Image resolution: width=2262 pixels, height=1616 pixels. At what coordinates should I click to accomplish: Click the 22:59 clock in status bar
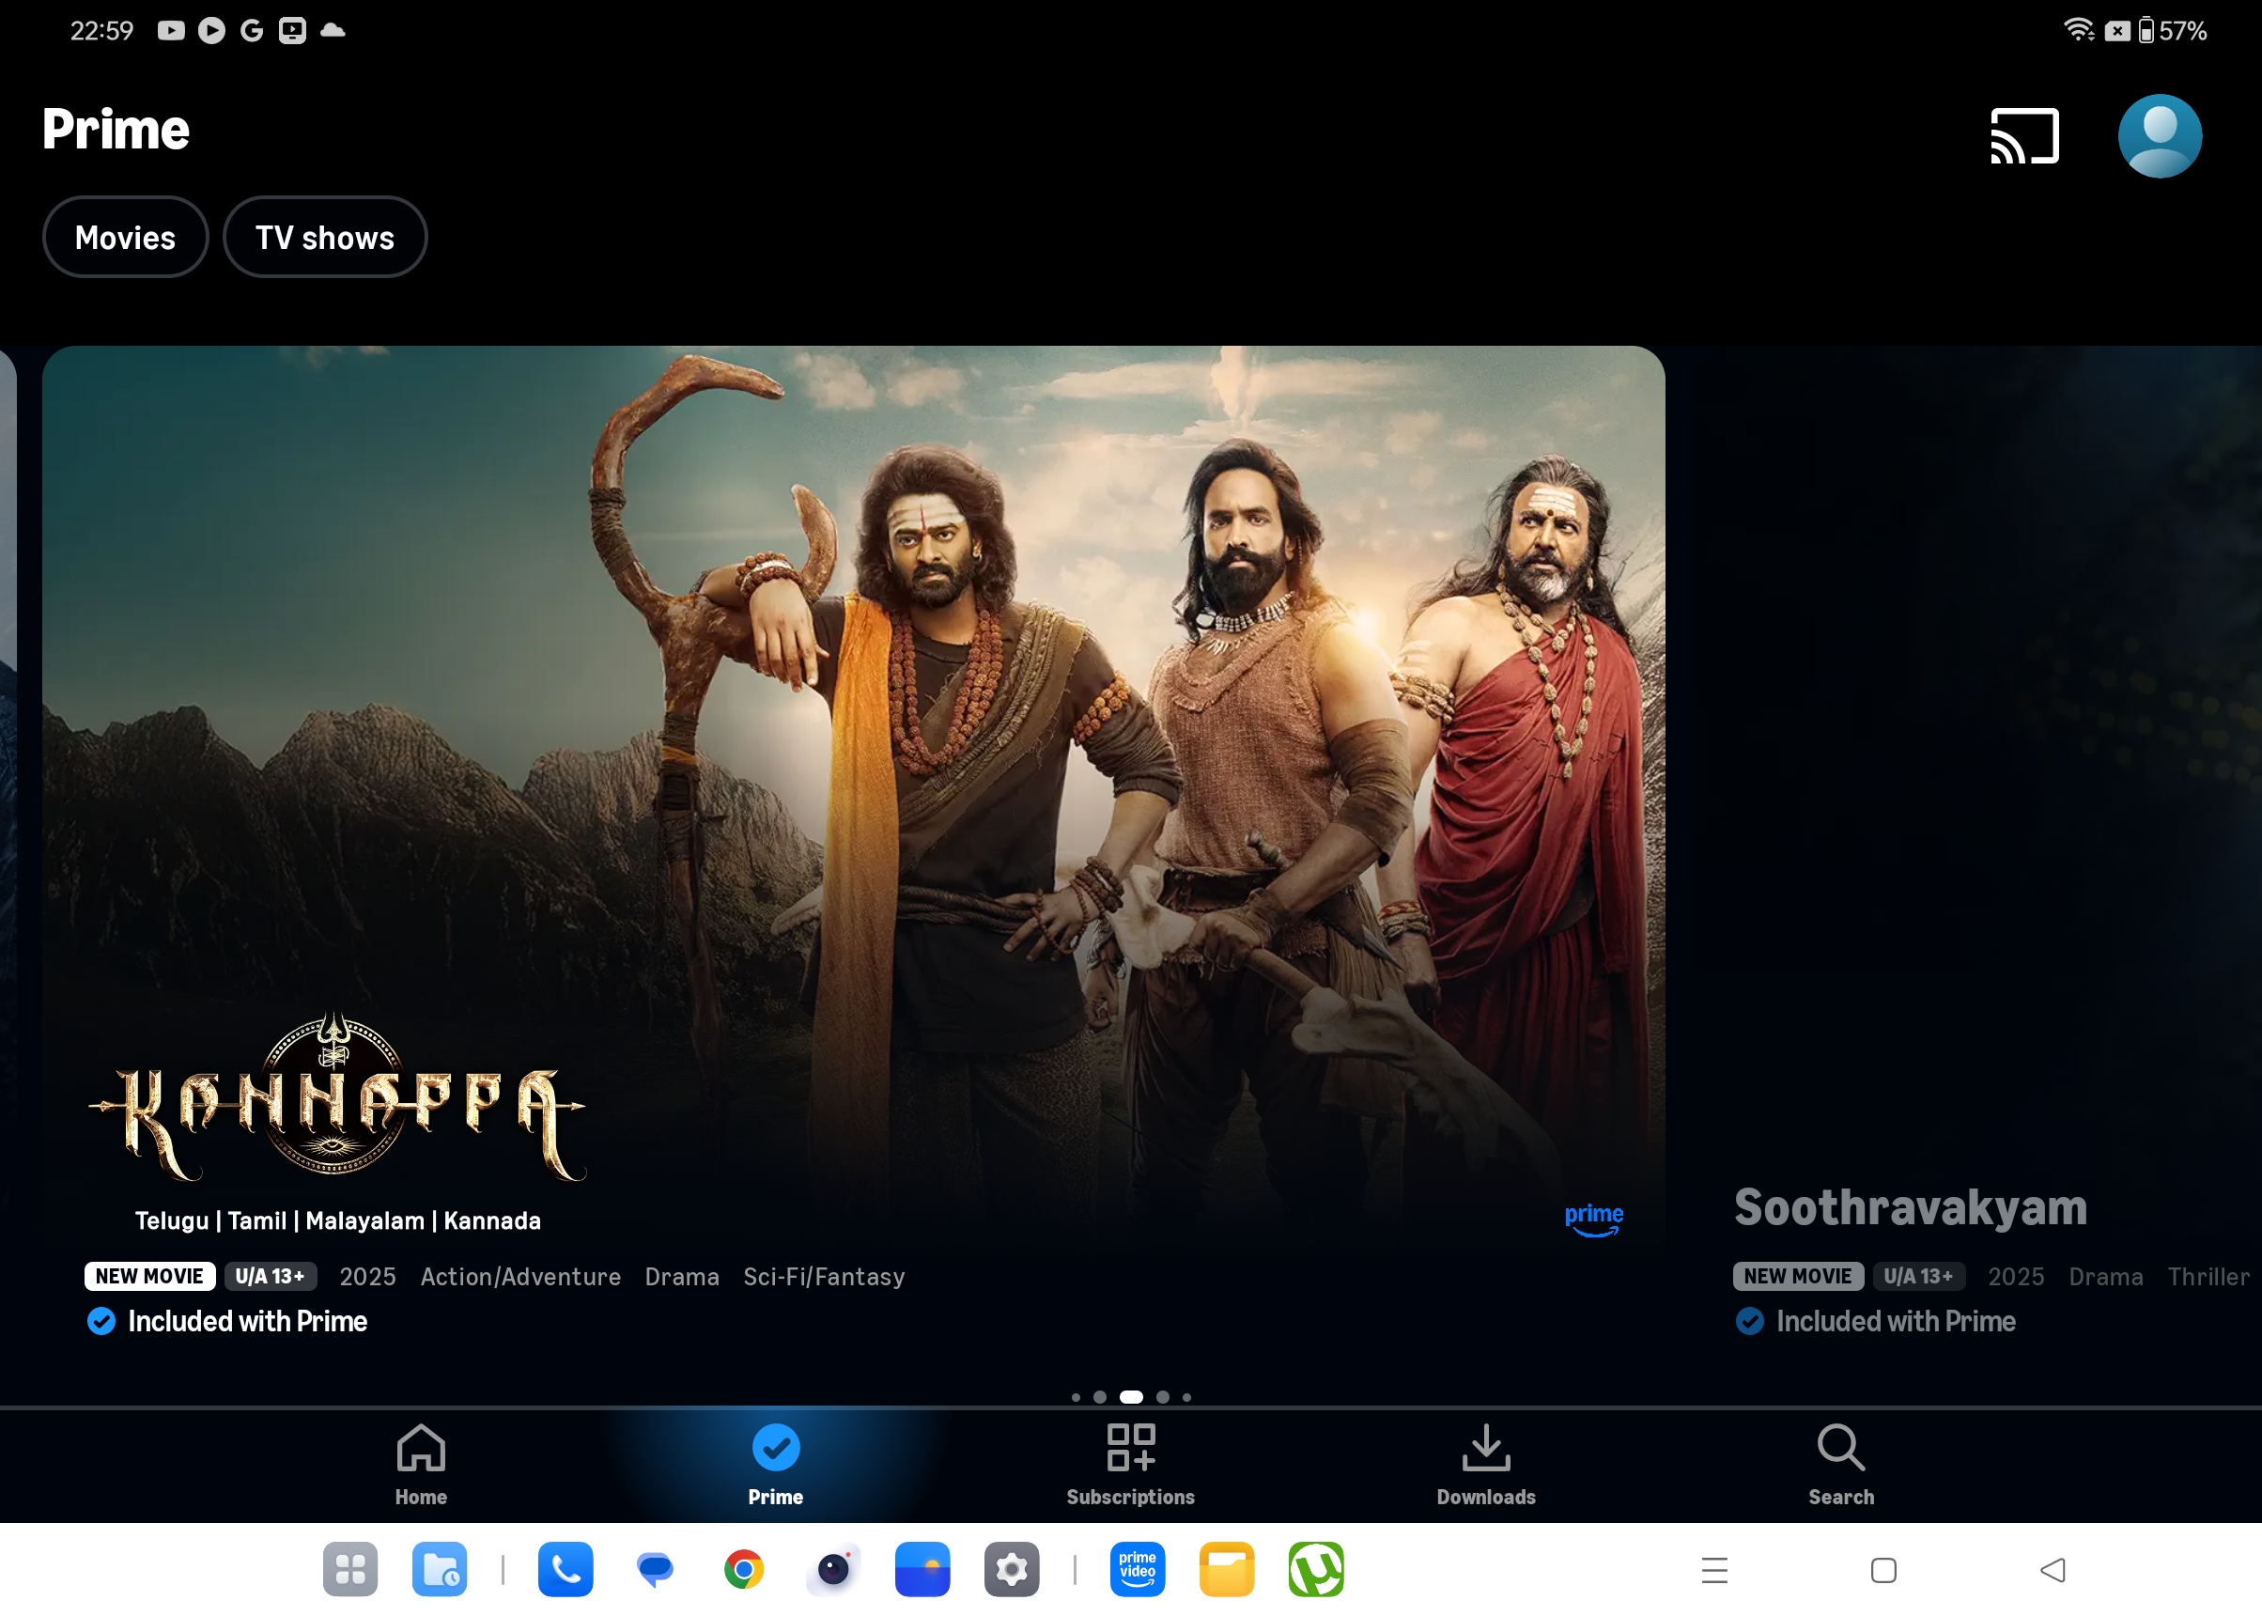[x=101, y=31]
